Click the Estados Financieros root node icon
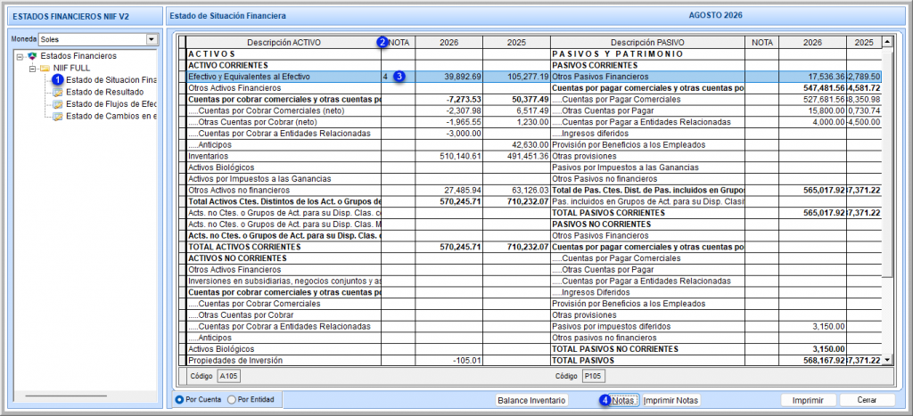 tap(31, 56)
